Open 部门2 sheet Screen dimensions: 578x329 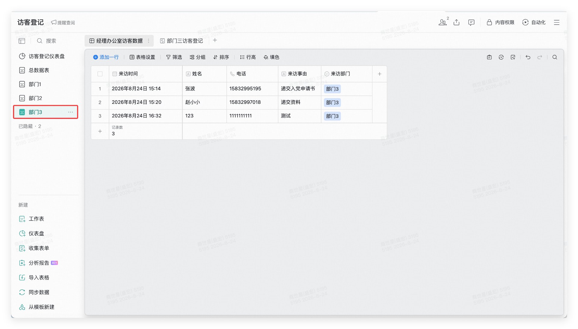coord(45,98)
